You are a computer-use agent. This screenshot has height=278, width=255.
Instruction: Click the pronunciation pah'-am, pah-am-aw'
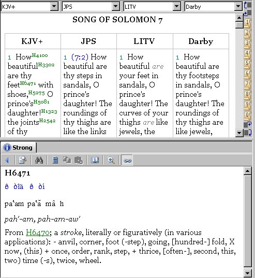[x=42, y=220]
